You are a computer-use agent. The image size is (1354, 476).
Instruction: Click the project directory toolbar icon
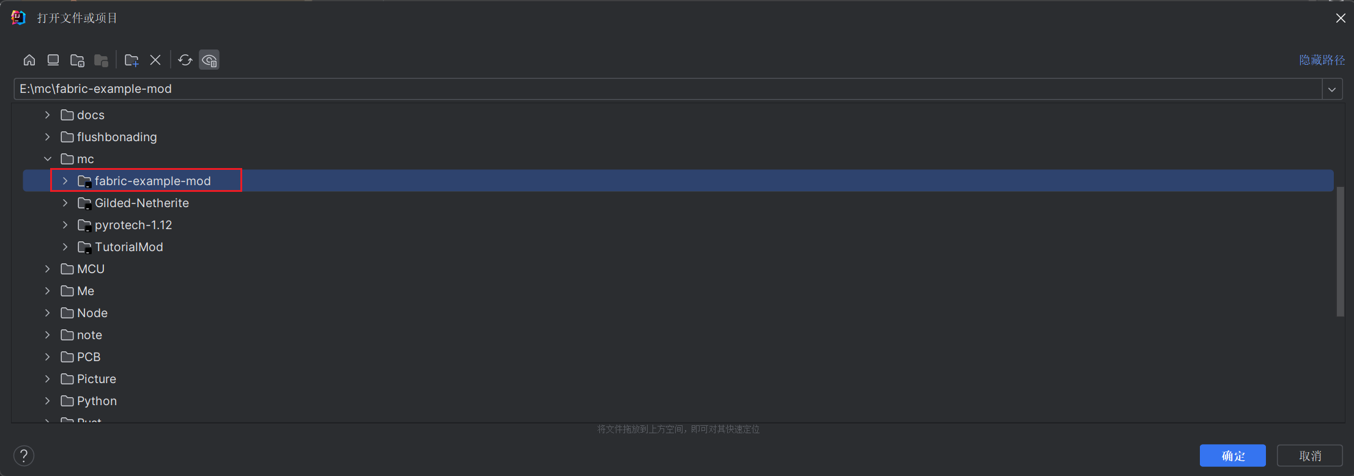click(x=77, y=60)
